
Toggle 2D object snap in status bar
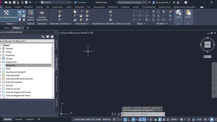(x=144, y=119)
